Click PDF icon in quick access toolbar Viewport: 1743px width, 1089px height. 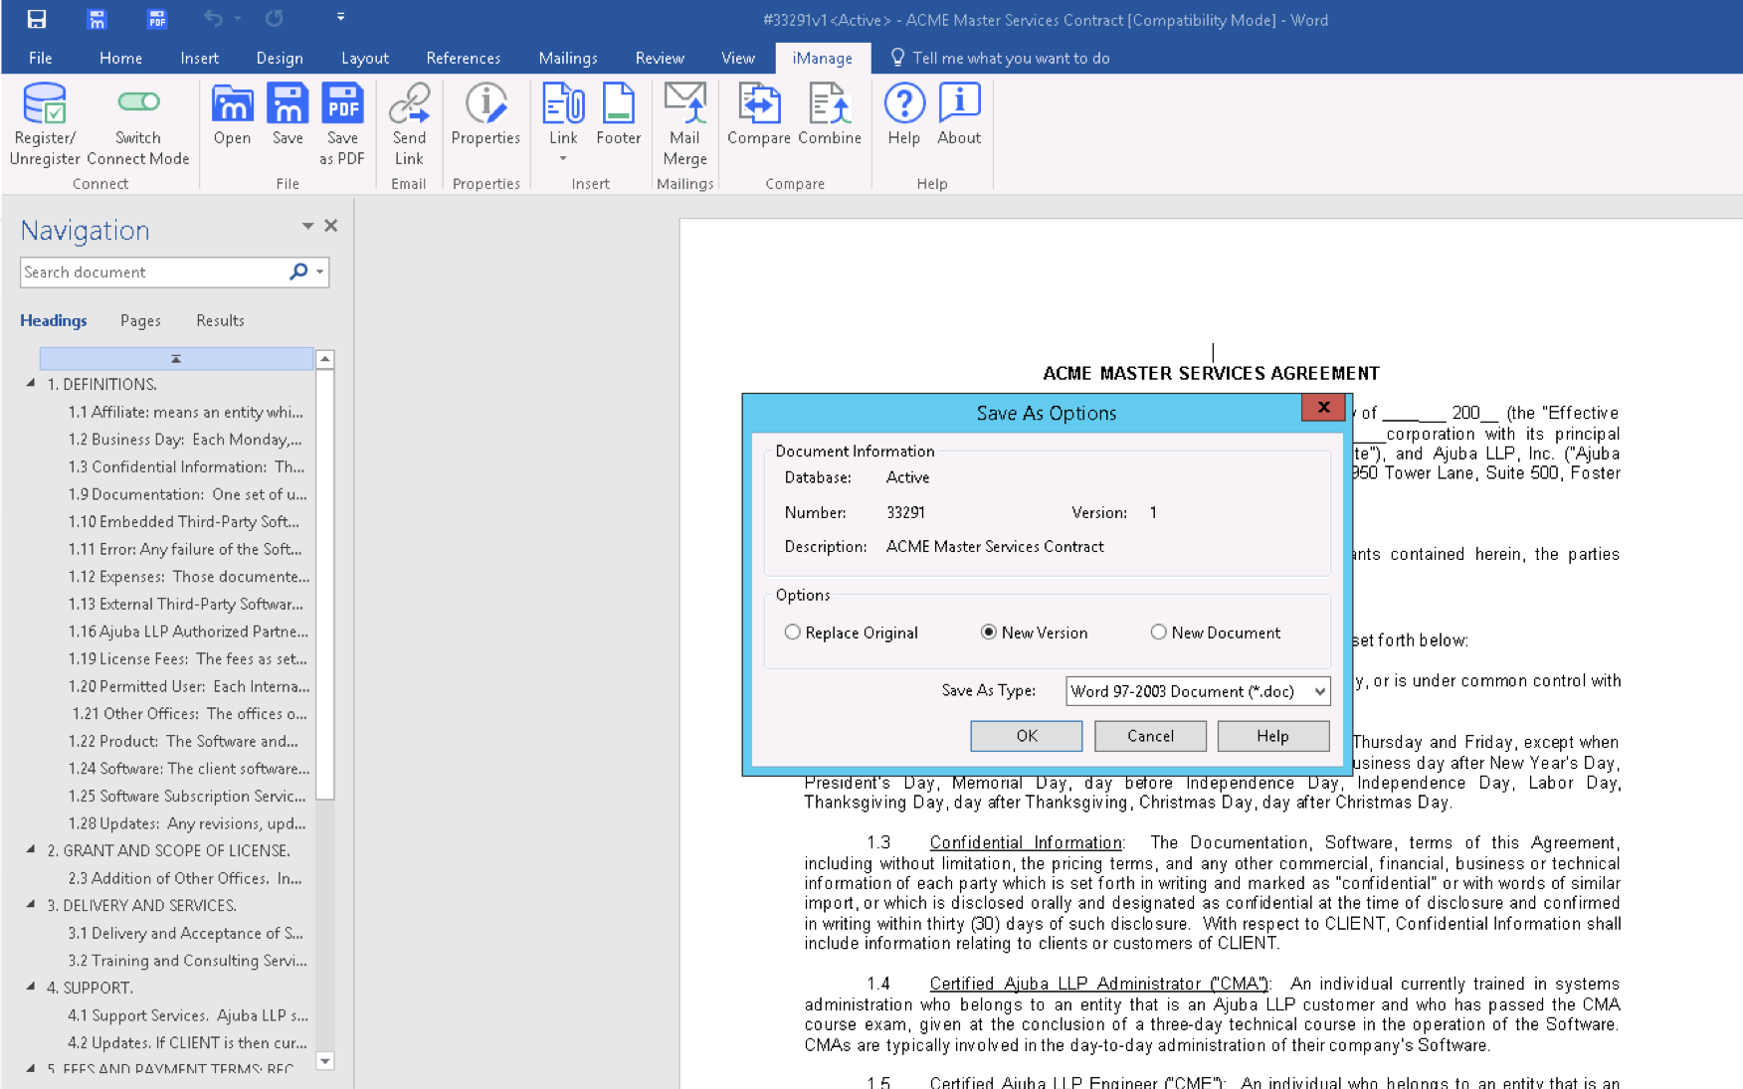tap(156, 19)
